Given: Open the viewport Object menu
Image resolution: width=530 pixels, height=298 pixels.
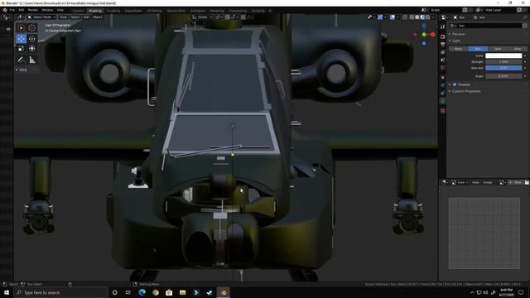Looking at the screenshot, I should tap(98, 17).
